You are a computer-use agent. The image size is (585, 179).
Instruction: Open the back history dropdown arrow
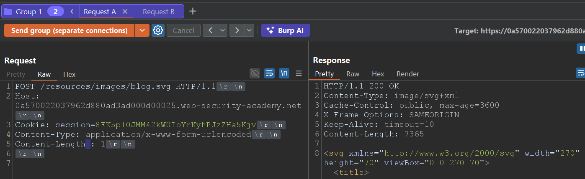point(222,30)
